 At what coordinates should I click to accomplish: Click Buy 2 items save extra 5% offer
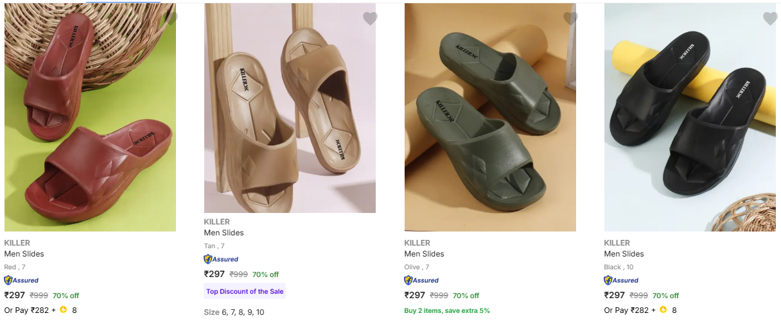[447, 310]
